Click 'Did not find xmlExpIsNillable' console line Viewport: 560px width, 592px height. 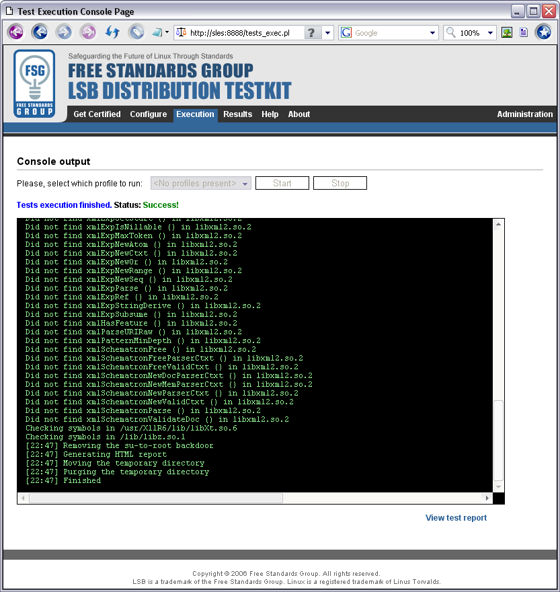[138, 227]
